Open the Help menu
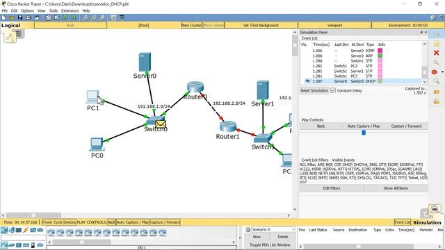Viewport: 445px width, 250px height. pyautogui.click(x=86, y=11)
